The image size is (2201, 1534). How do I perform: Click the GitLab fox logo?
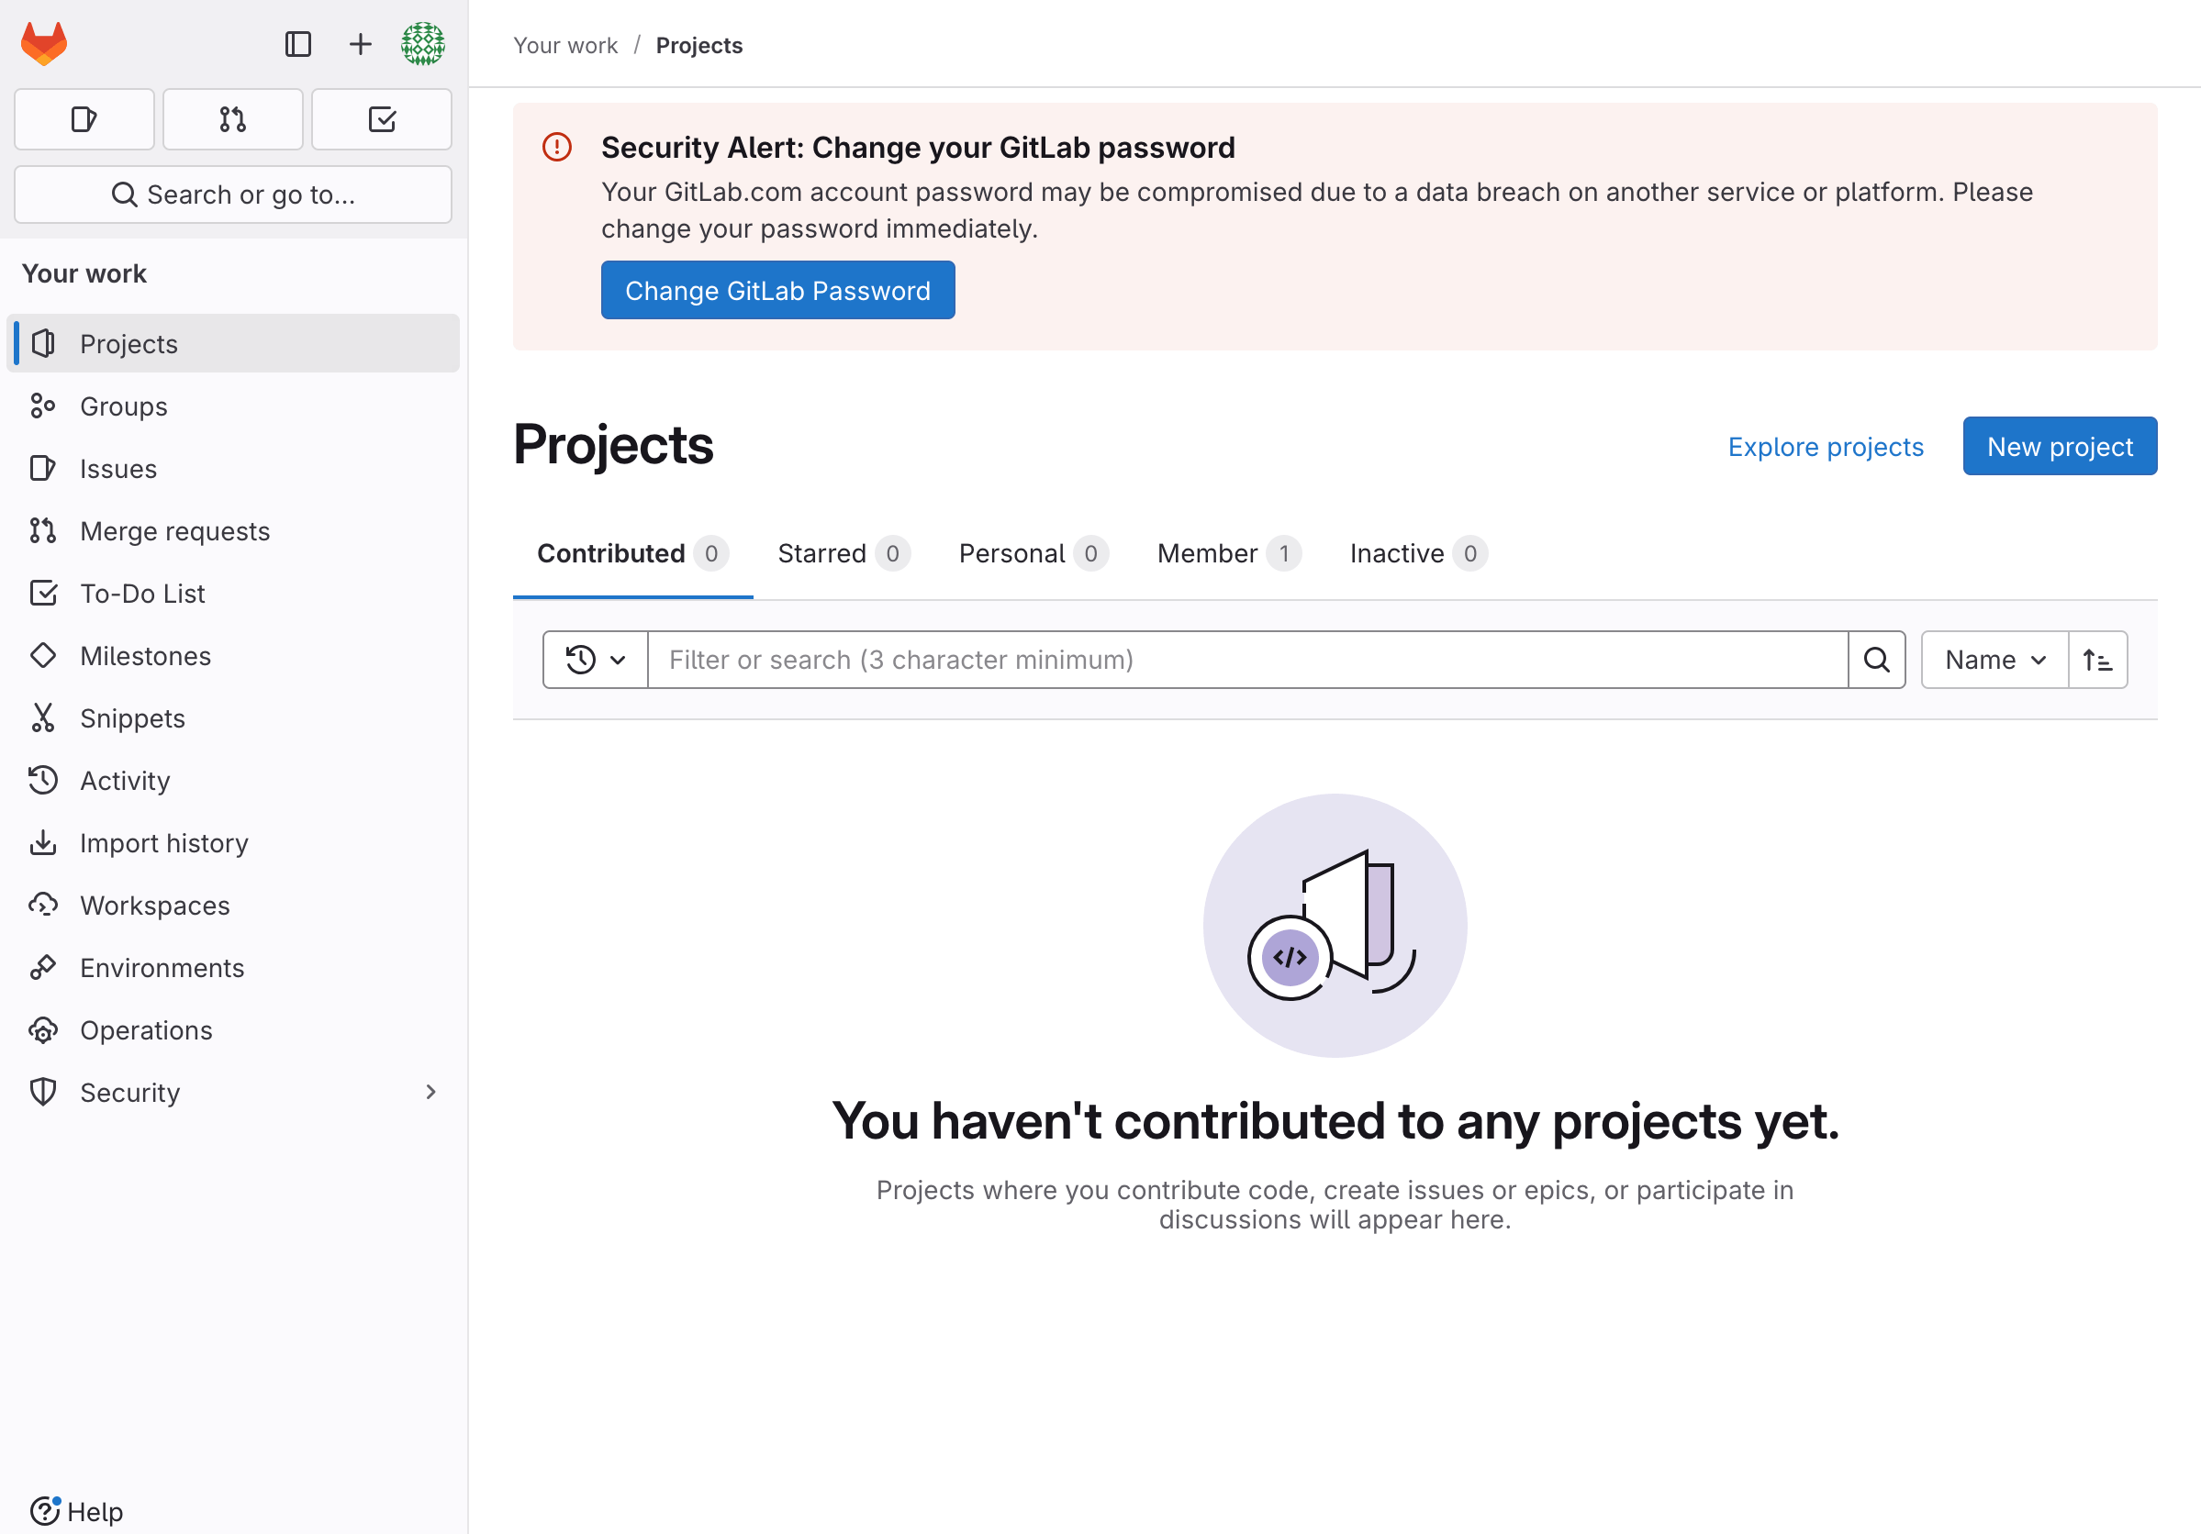(43, 43)
